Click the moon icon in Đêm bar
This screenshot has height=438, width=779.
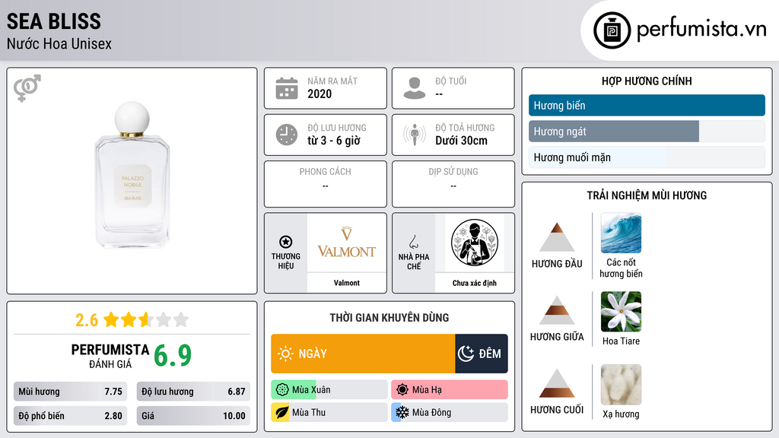466,354
